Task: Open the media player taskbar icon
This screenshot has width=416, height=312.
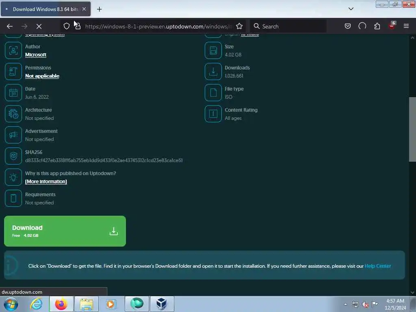Action: coord(110,304)
